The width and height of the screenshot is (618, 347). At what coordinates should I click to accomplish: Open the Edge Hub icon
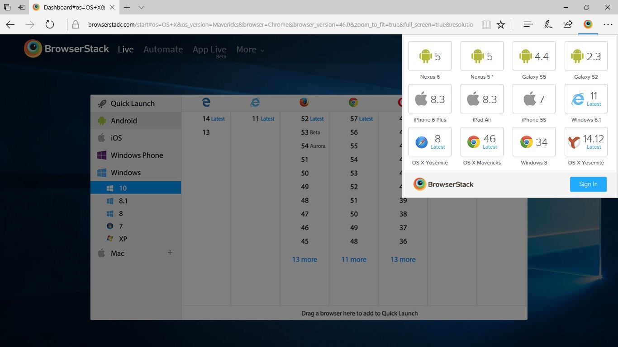pyautogui.click(x=528, y=24)
